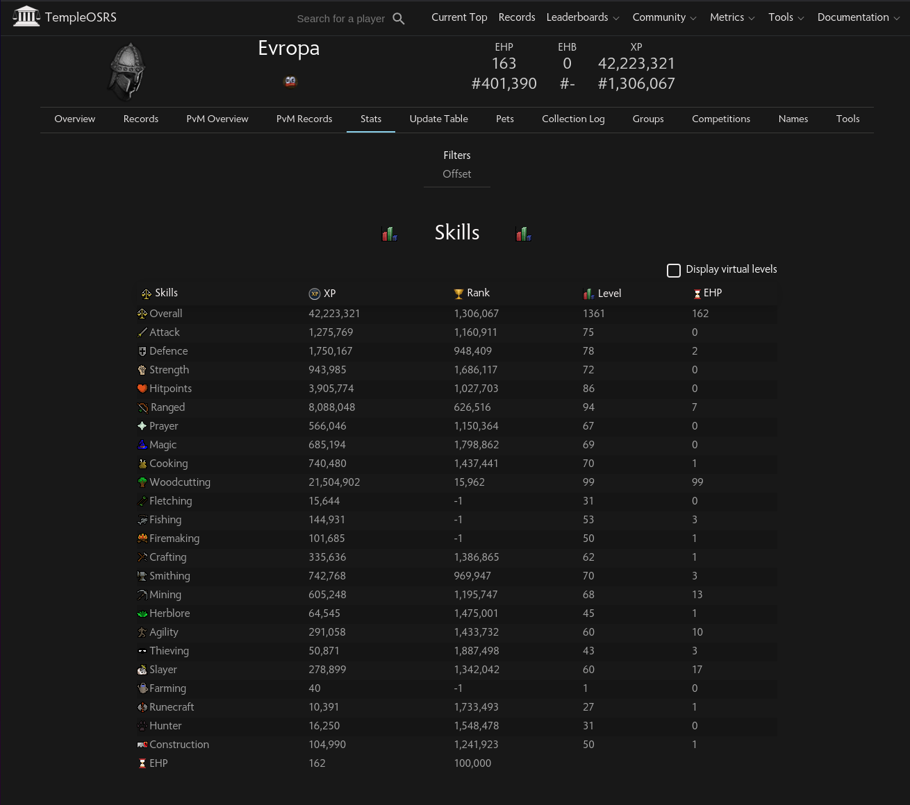910x805 pixels.
Task: Switch to the Overview tab
Action: (x=75, y=119)
